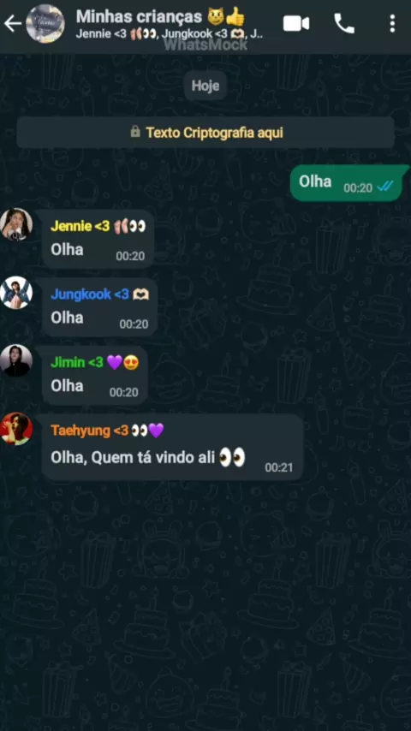
Task: Tap the blue Jungkook <3 sender name
Action: click(x=90, y=294)
